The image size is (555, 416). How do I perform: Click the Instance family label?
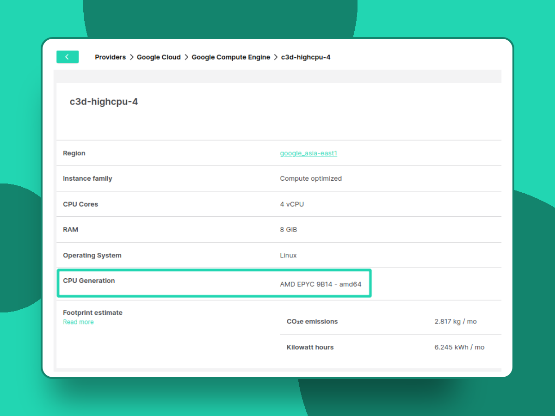87,178
